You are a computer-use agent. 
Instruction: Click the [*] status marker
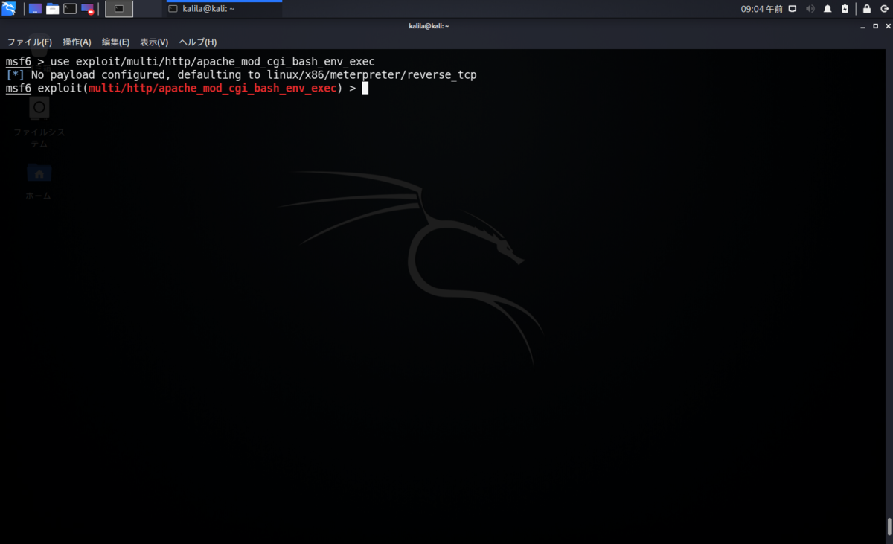(x=15, y=75)
